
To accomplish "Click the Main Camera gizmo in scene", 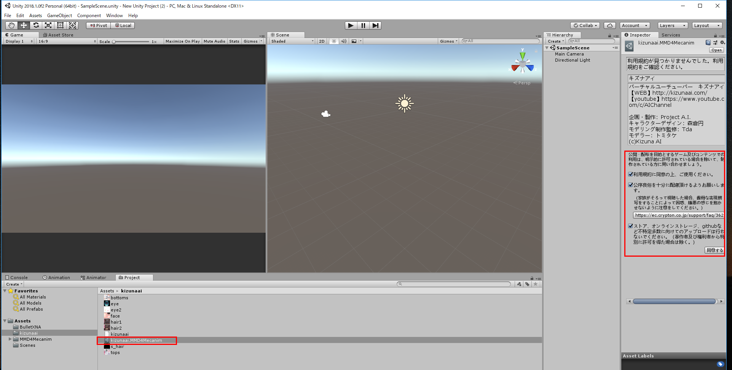I will point(326,114).
